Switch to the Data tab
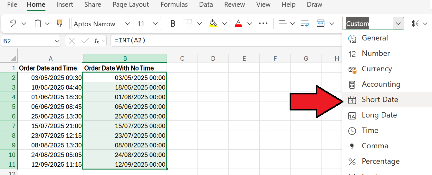 click(206, 4)
